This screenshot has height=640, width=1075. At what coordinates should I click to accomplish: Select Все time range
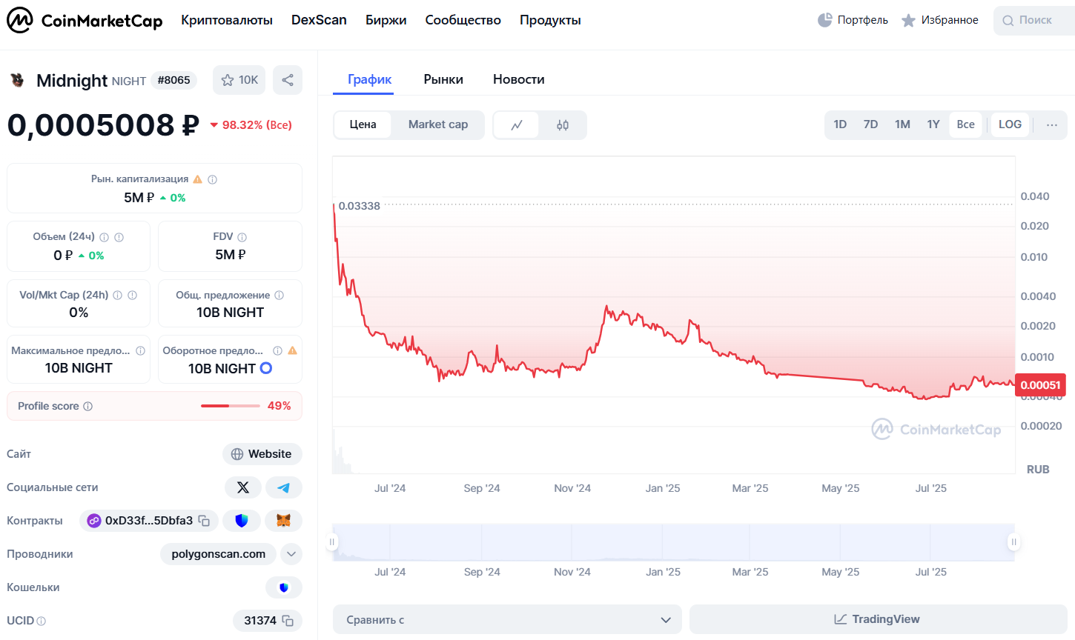[965, 124]
